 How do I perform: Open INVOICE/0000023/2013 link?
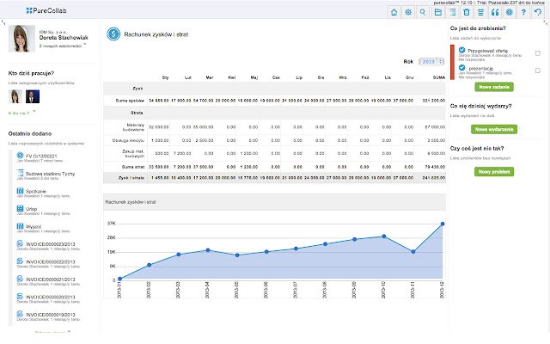click(50, 244)
